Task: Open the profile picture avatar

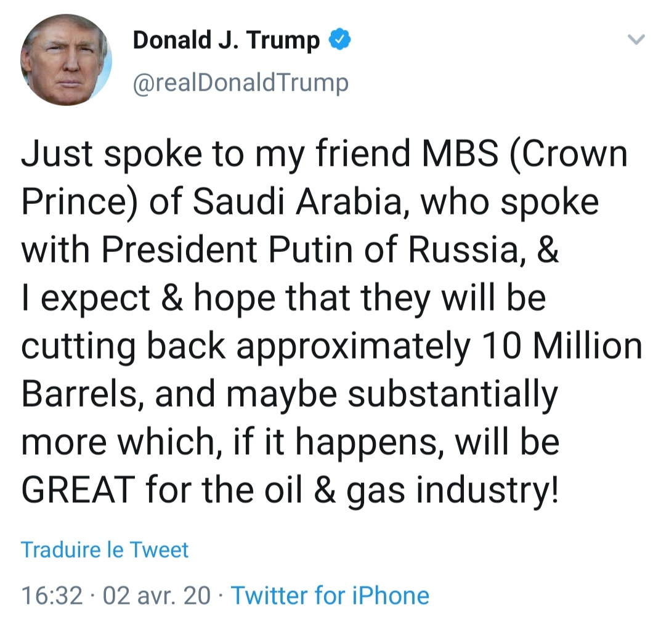Action: (x=66, y=60)
